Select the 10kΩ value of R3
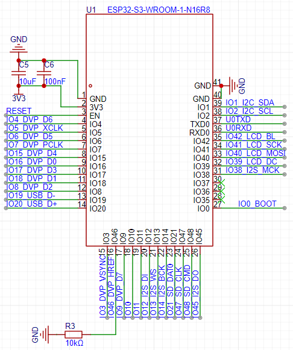The width and height of the screenshot is (293, 350). click(x=74, y=343)
